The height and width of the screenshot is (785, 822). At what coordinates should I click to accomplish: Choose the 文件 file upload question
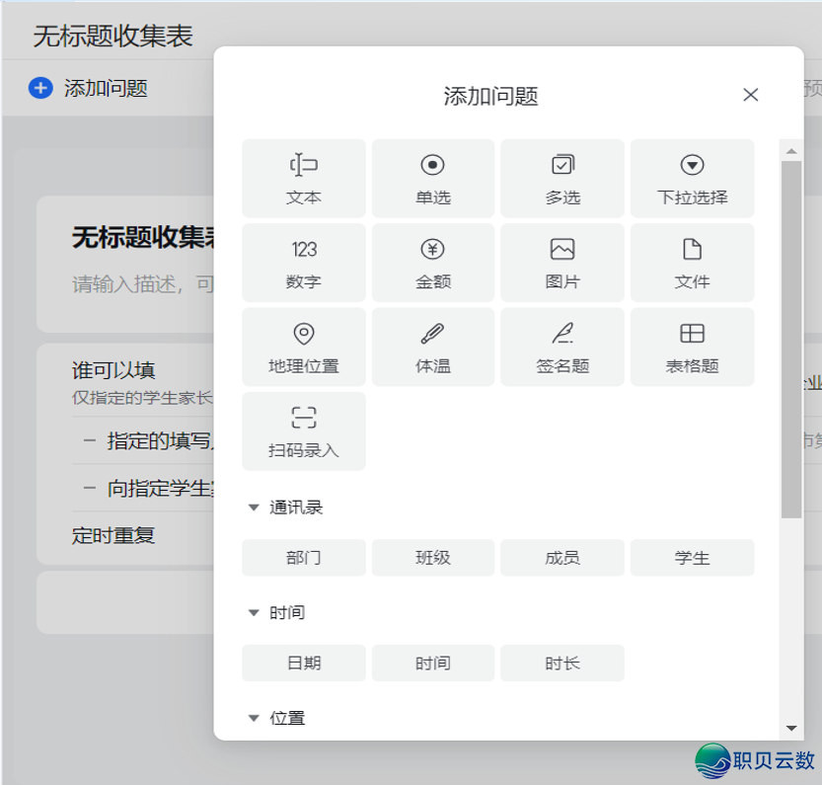pyautogui.click(x=692, y=263)
